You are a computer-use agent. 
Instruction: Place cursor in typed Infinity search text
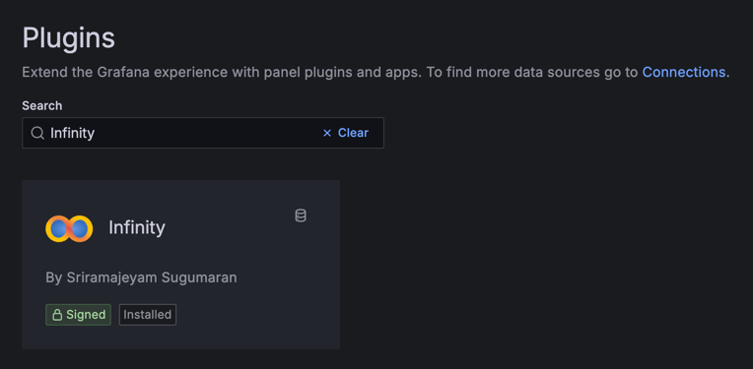click(x=72, y=133)
